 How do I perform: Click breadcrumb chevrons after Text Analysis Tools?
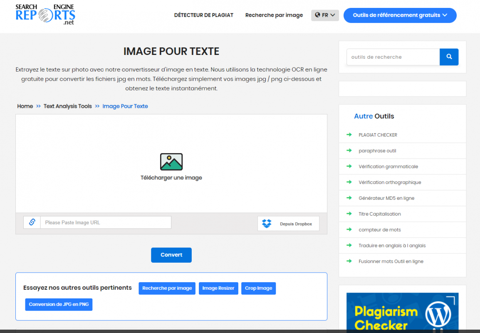tap(97, 106)
